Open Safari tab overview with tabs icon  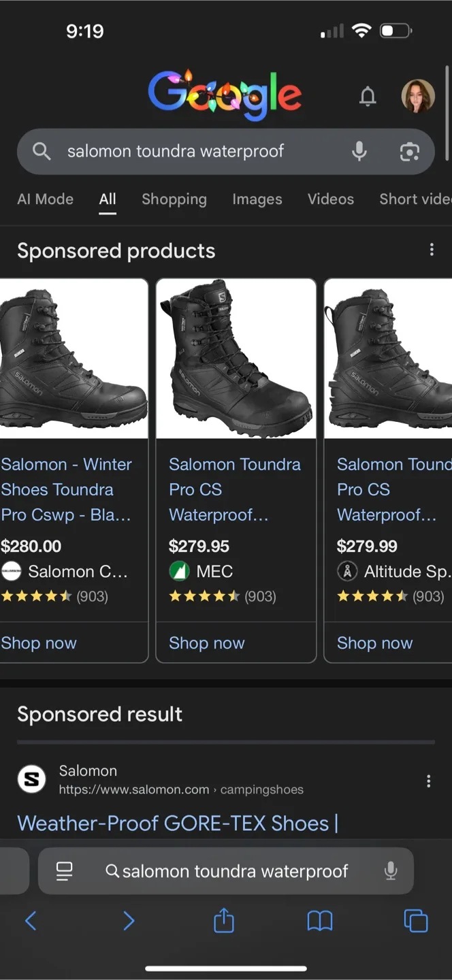pyautogui.click(x=415, y=921)
